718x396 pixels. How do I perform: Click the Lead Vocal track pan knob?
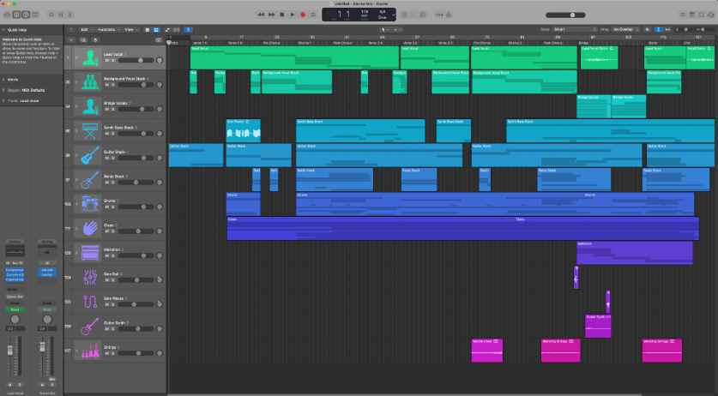pyautogui.click(x=160, y=61)
